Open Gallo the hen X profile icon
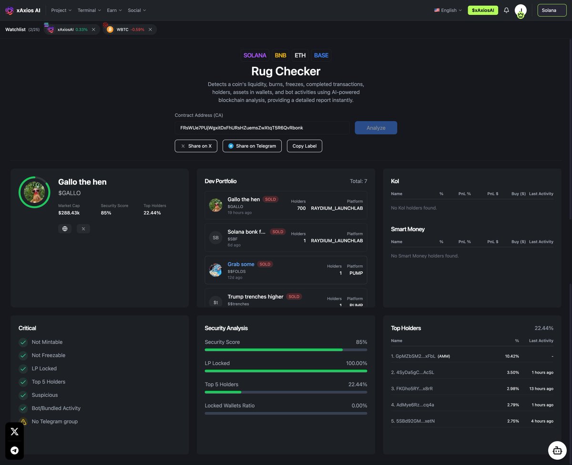 83,229
